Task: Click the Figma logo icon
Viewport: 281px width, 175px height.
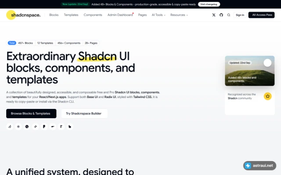Action: (44, 126)
